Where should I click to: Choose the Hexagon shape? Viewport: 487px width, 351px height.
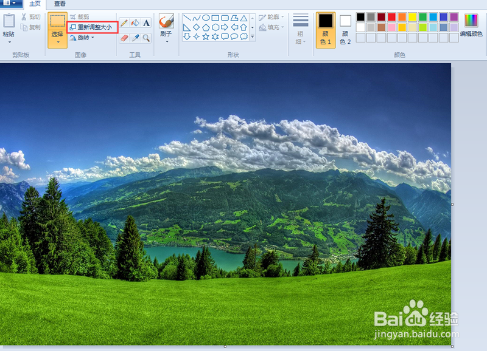[215, 27]
